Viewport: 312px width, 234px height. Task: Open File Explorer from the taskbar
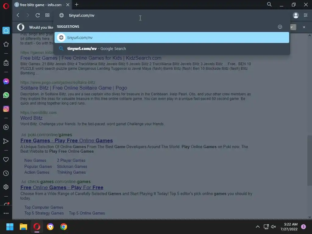pos(23,227)
